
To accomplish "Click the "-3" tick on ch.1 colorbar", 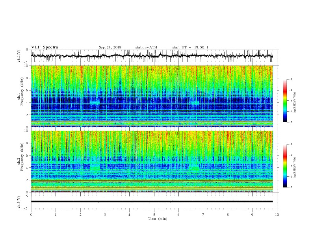I will pyautogui.click(x=290, y=79).
